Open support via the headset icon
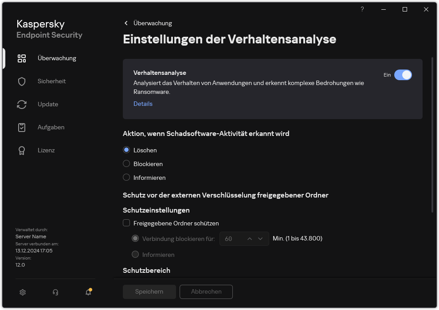Screen dimensions: 439x310 [x=55, y=292]
